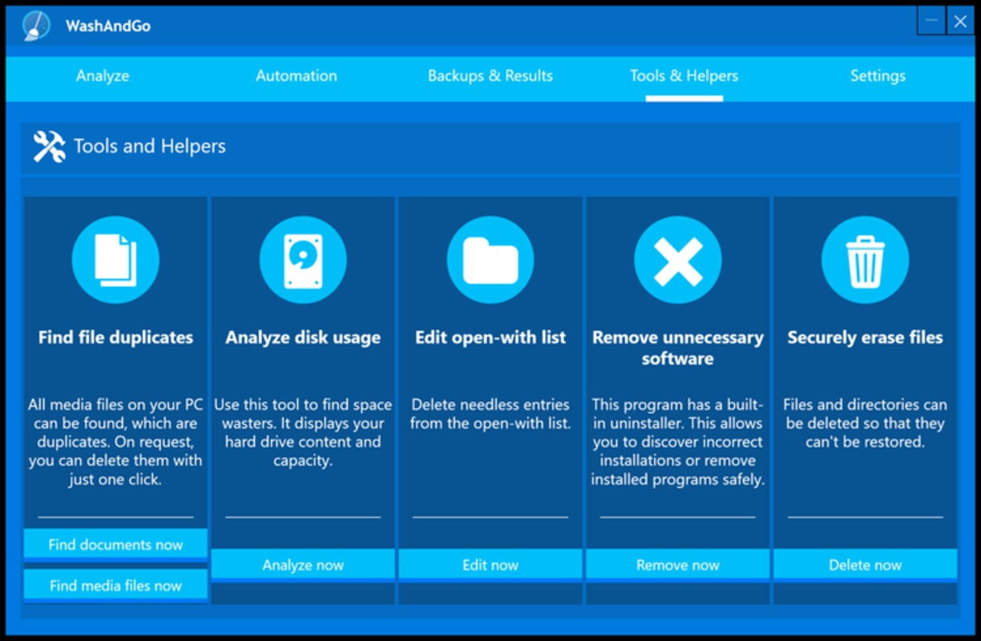The width and height of the screenshot is (981, 641).
Task: Open the Automation tab
Action: click(x=297, y=76)
